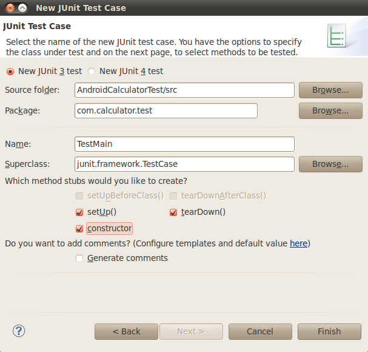Click the help question mark icon
Screen dimensions: 368x352
pos(18,331)
